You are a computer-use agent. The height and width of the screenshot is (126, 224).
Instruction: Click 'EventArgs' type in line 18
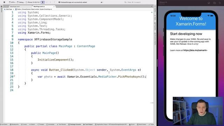point(128,70)
